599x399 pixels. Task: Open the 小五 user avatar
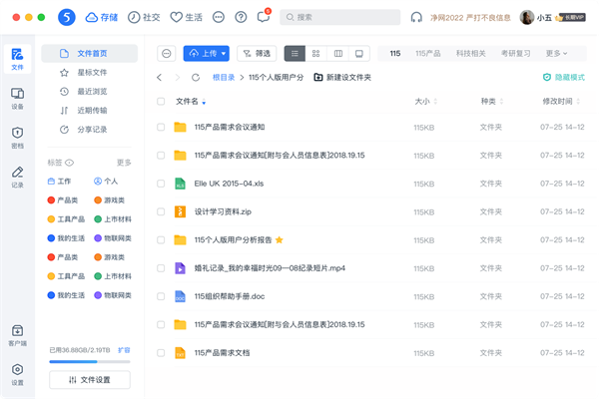(x=527, y=17)
